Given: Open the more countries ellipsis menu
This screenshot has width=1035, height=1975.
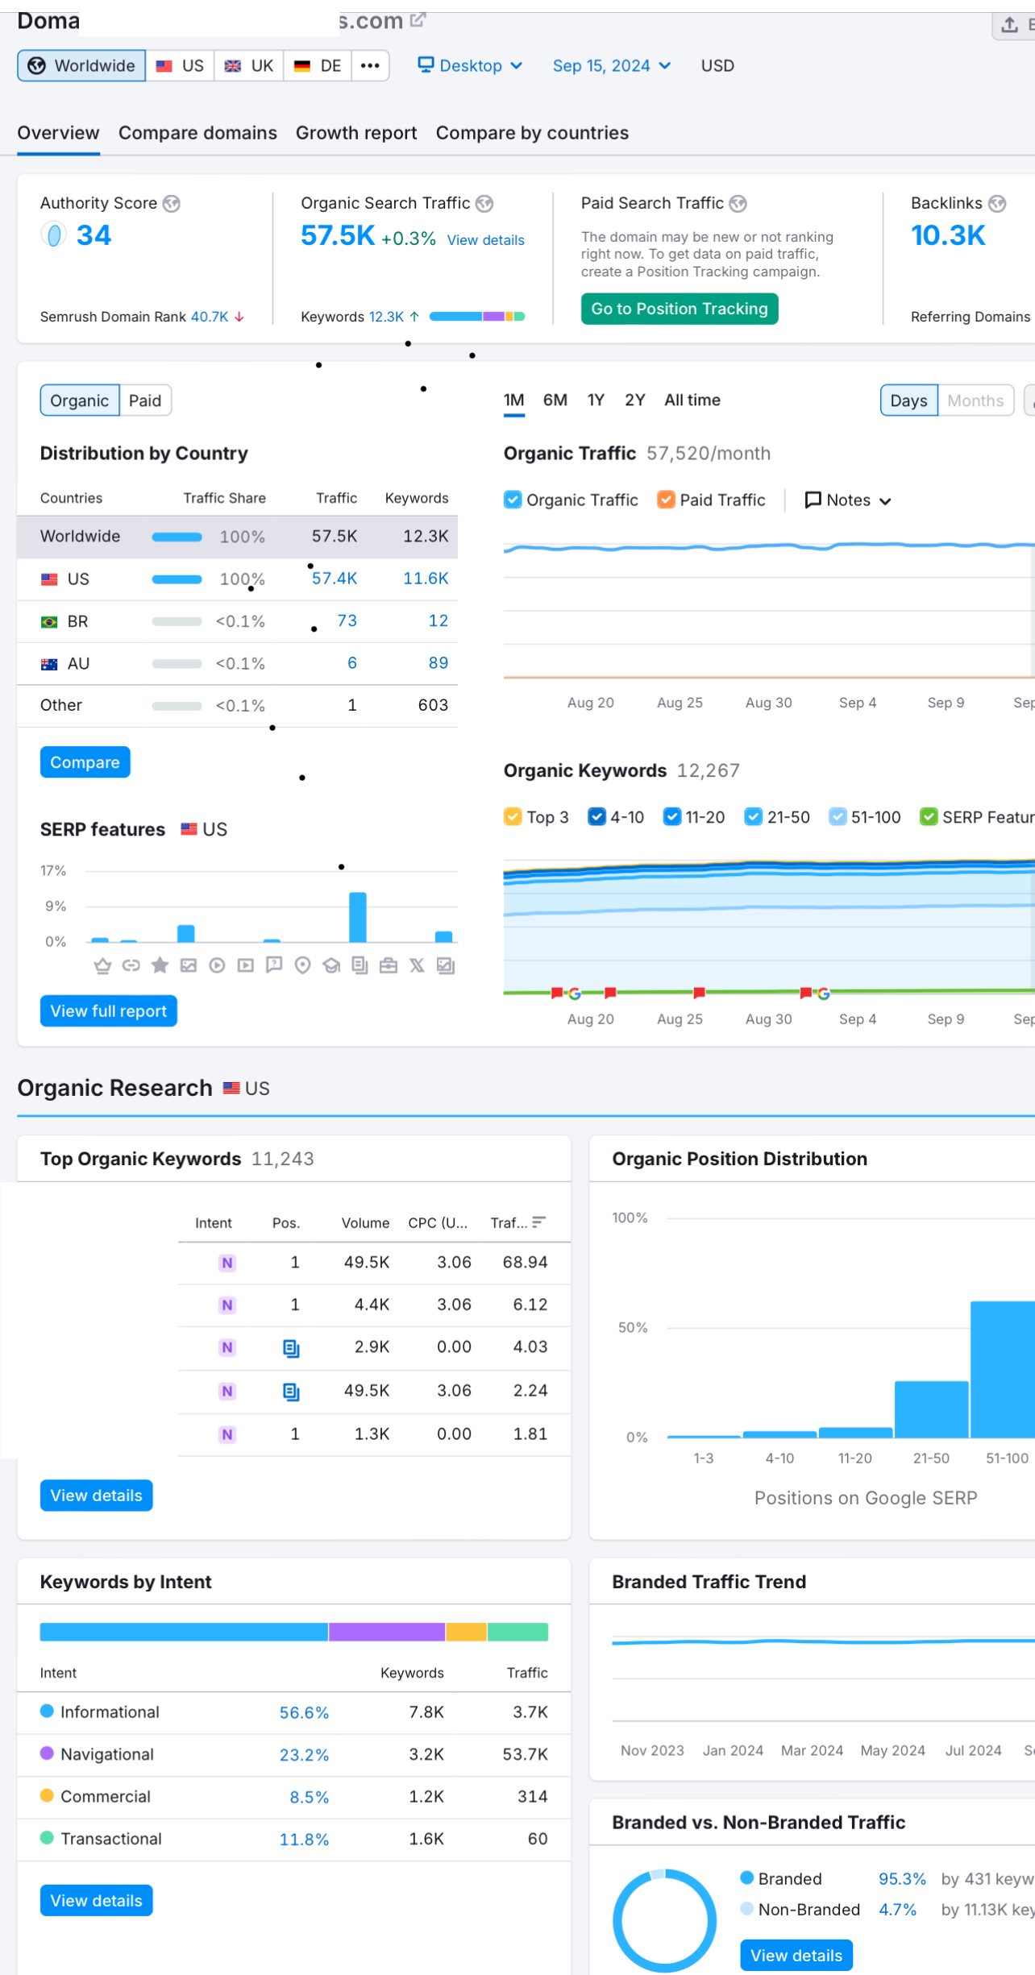Looking at the screenshot, I should pos(370,65).
